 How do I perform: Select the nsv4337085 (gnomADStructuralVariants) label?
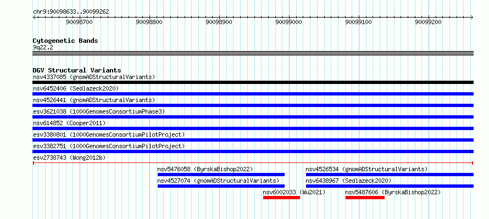[94, 77]
